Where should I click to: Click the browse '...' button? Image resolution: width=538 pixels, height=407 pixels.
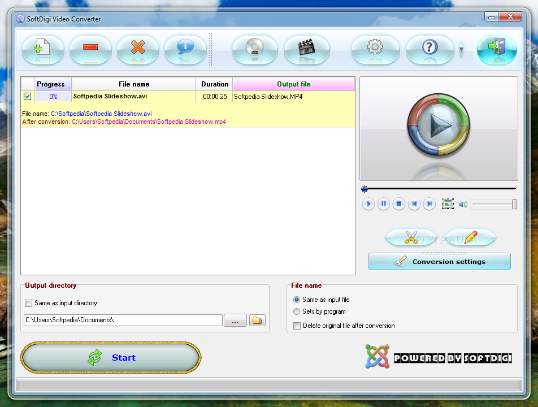[x=235, y=320]
